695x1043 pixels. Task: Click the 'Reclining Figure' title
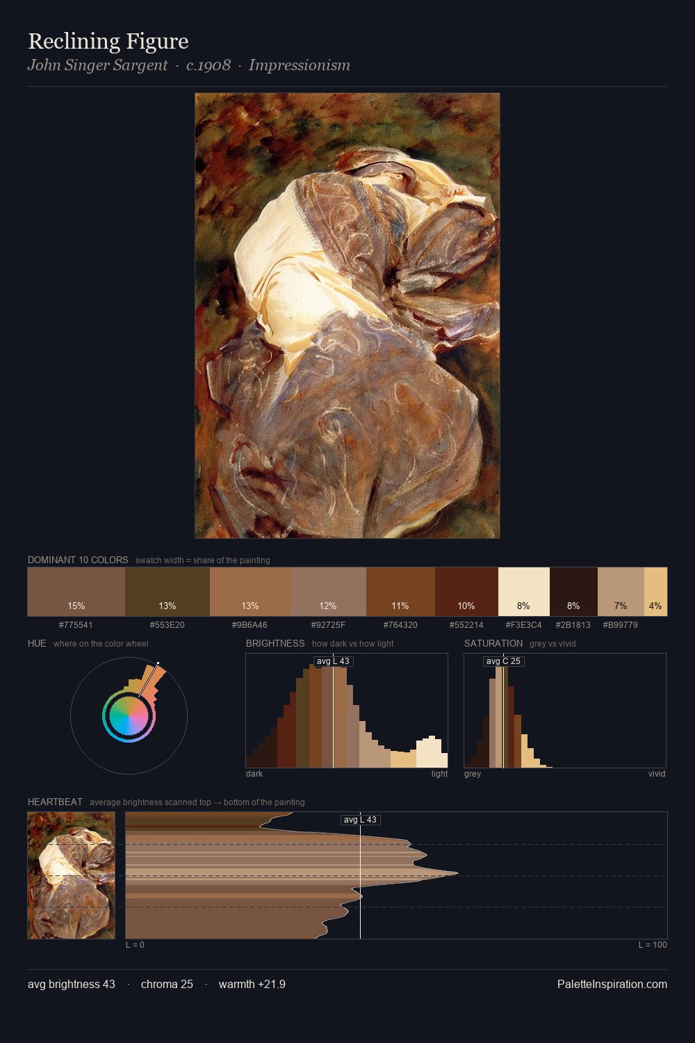pos(108,41)
